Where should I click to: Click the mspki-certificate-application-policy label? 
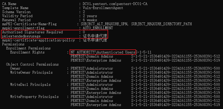(38, 40)
